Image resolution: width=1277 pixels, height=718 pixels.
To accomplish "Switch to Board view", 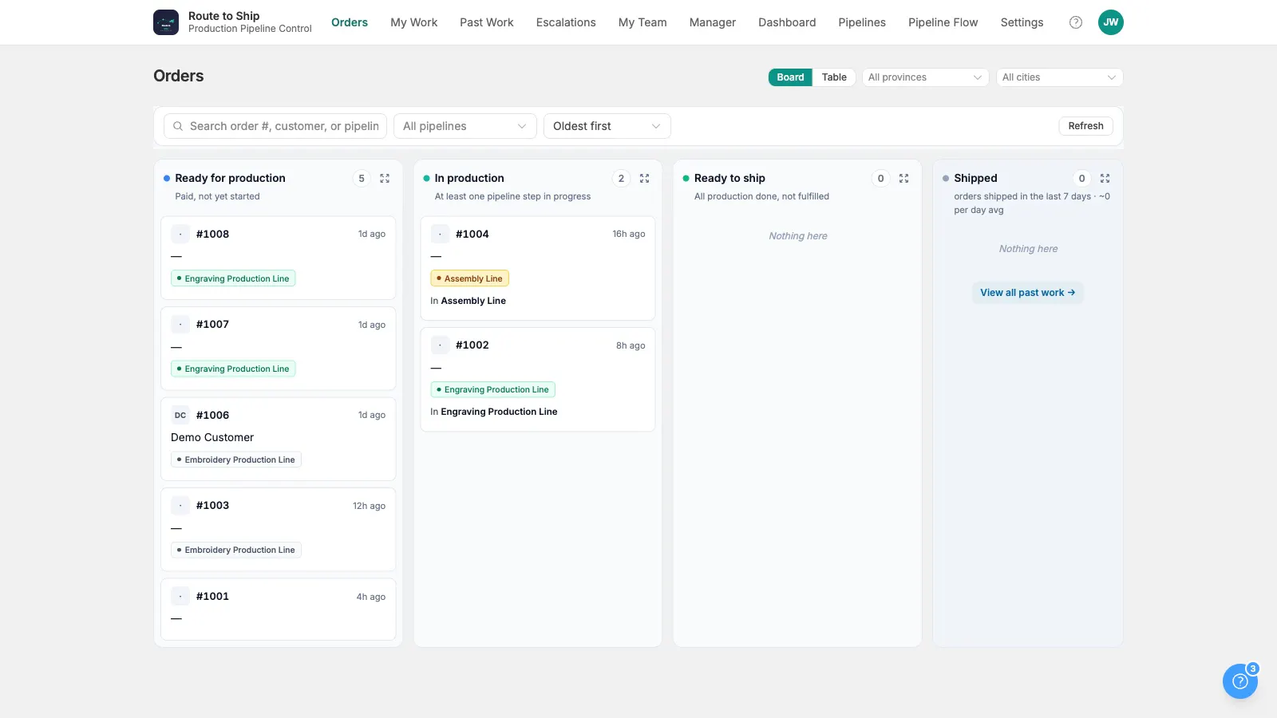I will (790, 77).
